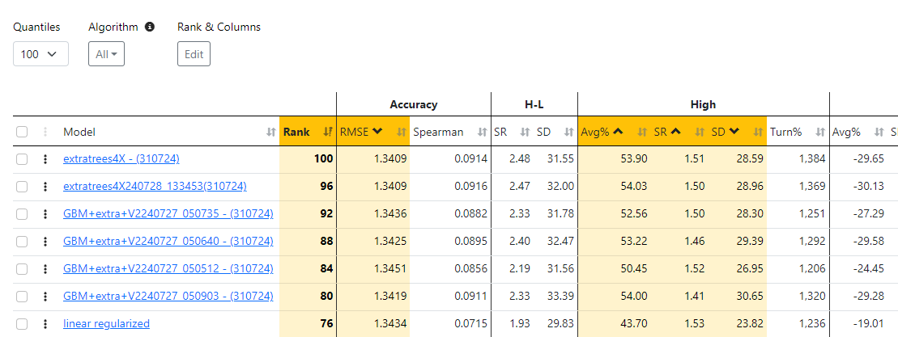
Task: Click H-L SD value 33.39
Action: (x=560, y=297)
